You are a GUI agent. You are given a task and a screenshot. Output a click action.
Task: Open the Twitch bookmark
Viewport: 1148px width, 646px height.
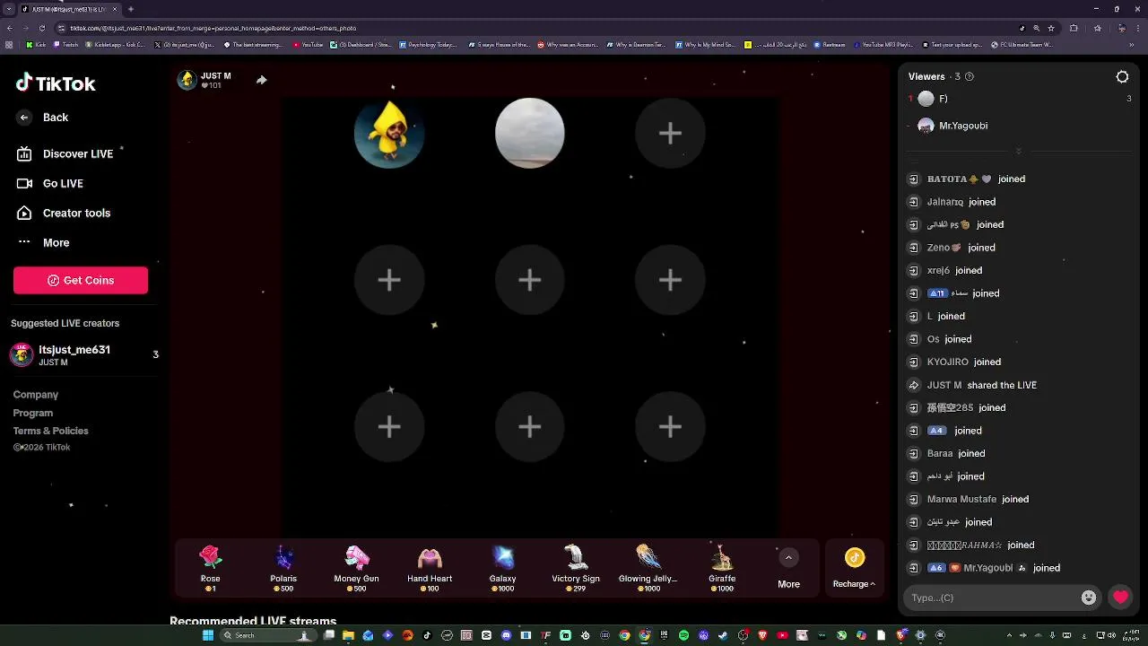65,44
